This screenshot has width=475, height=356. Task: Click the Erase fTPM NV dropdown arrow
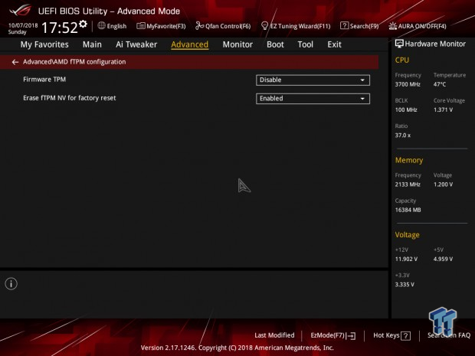(362, 99)
